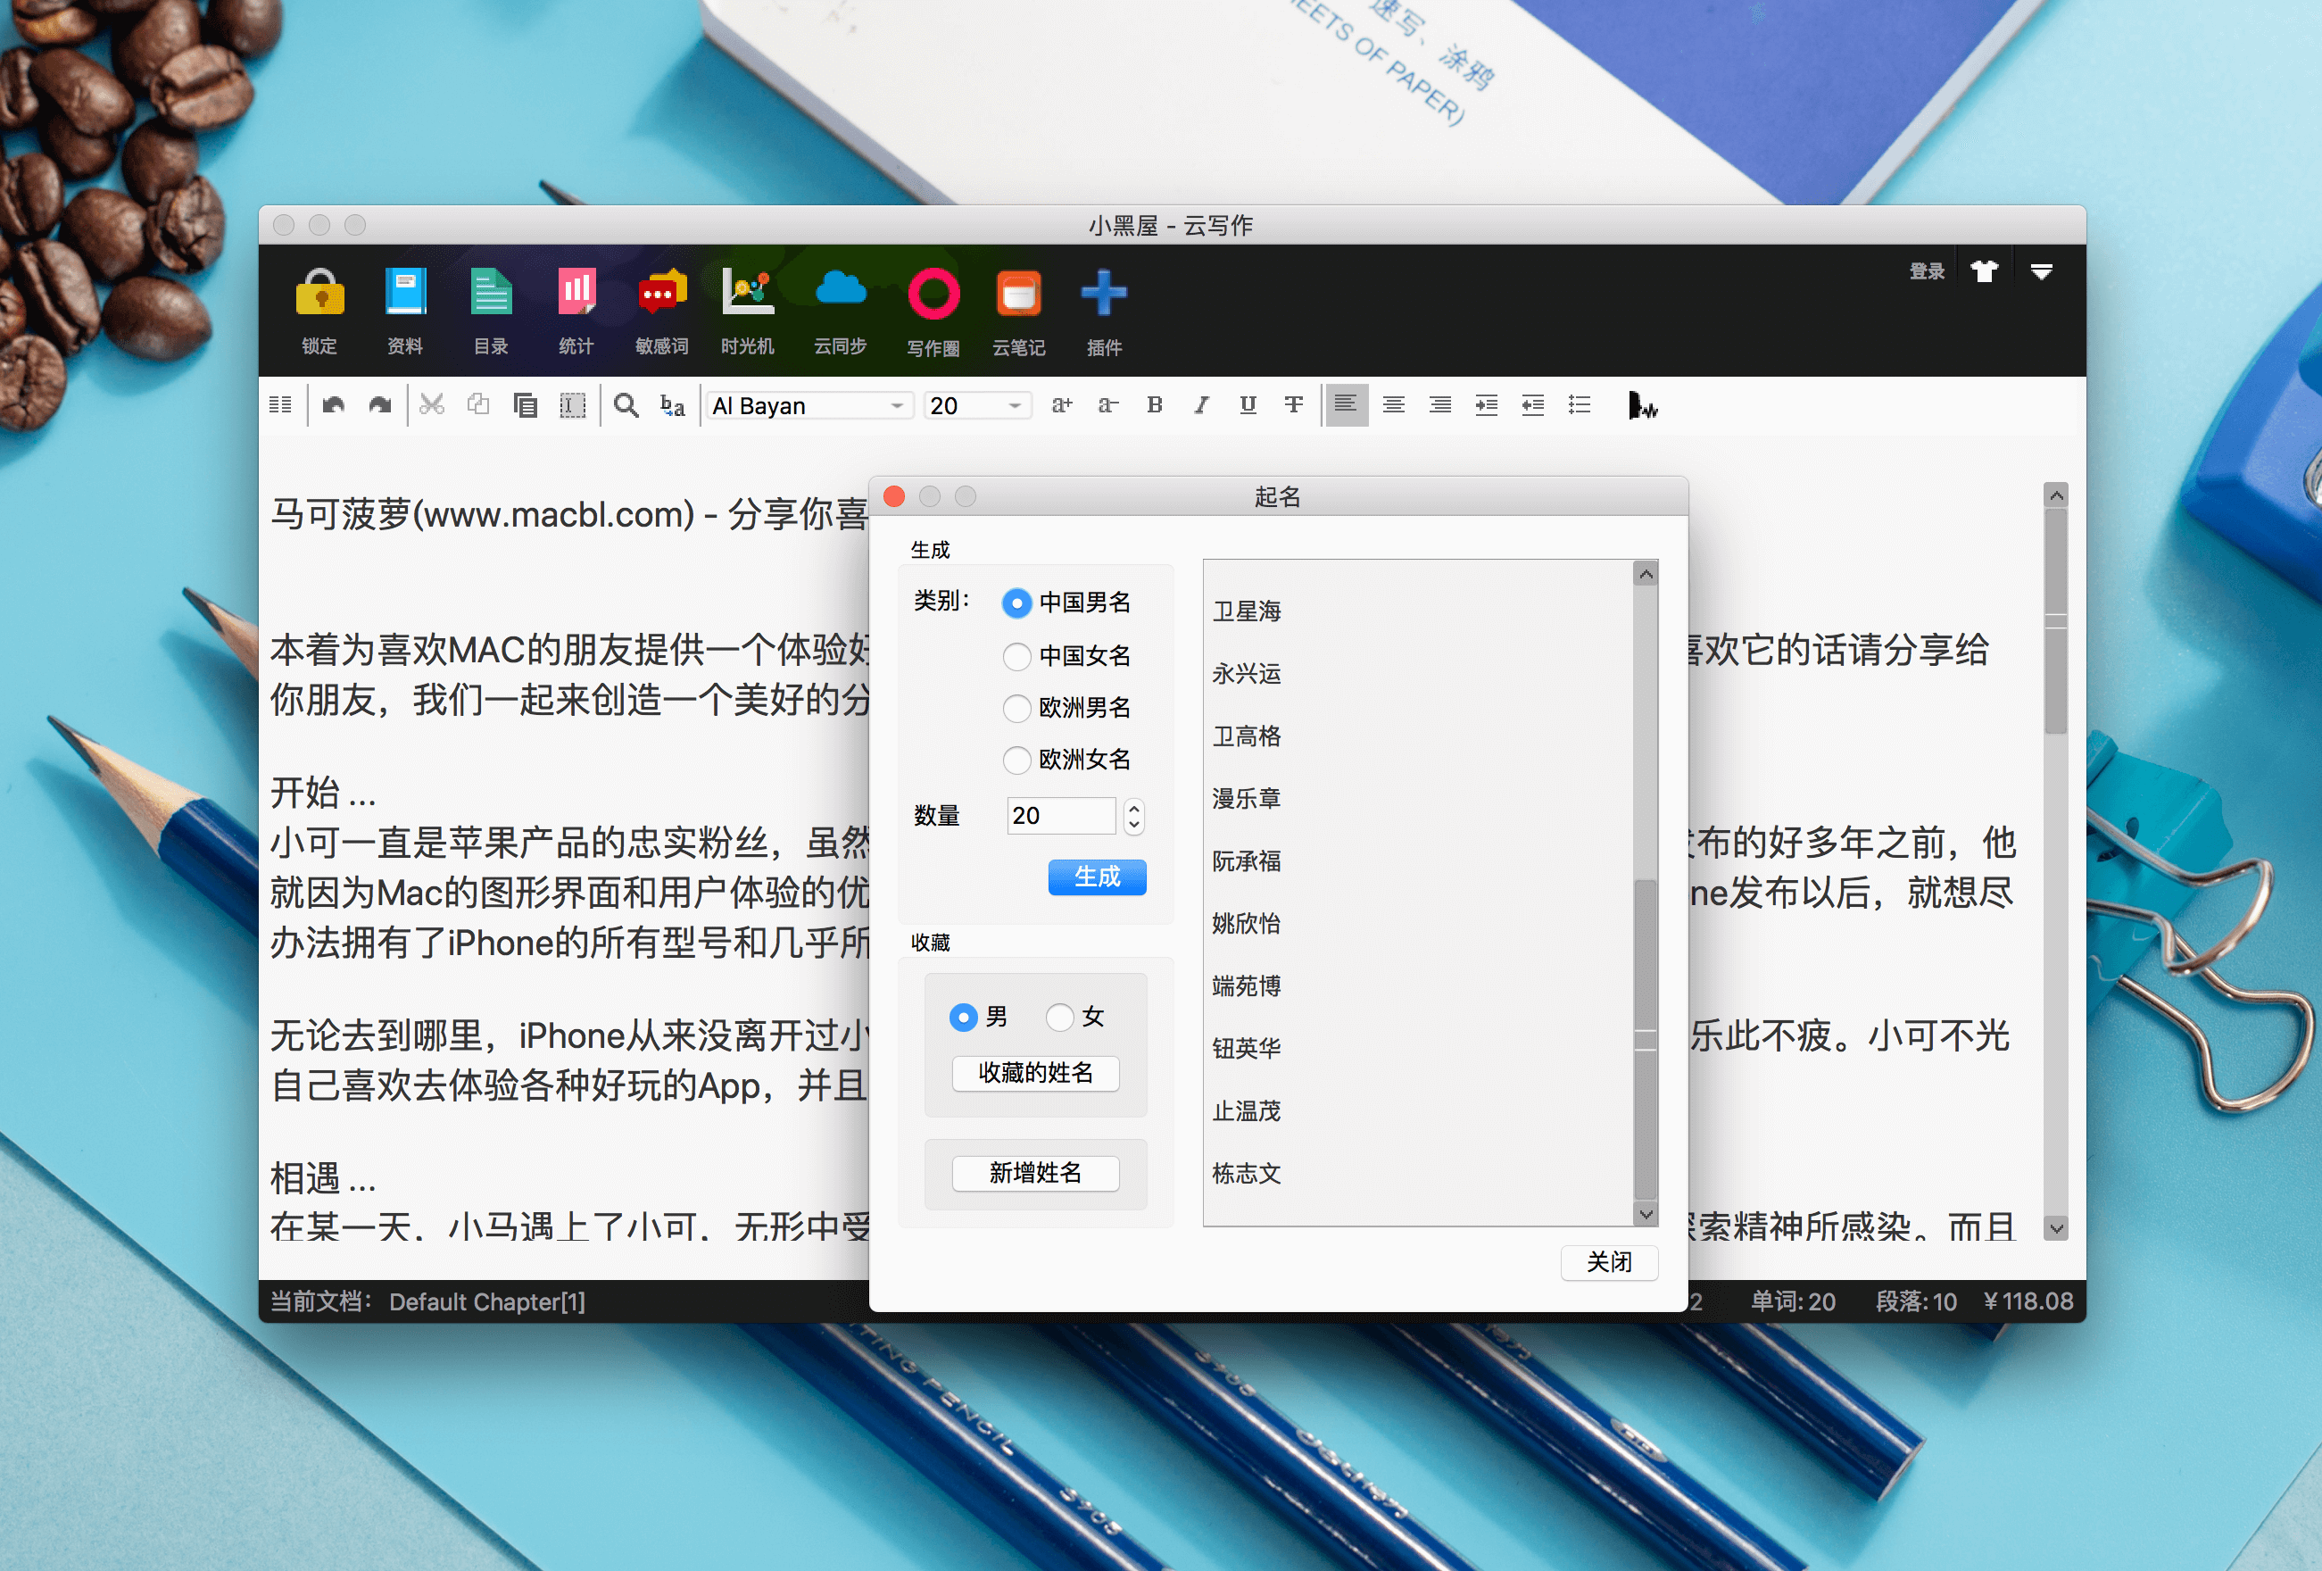Click the 数量 quantity input field
The height and width of the screenshot is (1571, 2322).
[1061, 816]
